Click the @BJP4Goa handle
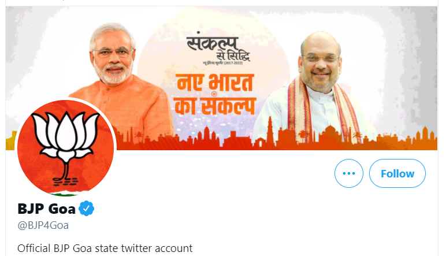This screenshot has height=256, width=446. click(x=43, y=225)
